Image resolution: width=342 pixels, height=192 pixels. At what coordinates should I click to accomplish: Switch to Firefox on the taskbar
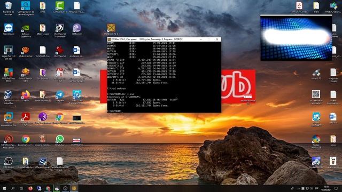[30, 188]
